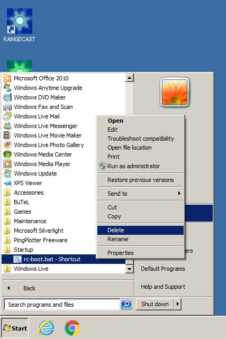226x339 pixels.
Task: Click the Windows Fax and Scan icon
Action: [x=7, y=107]
